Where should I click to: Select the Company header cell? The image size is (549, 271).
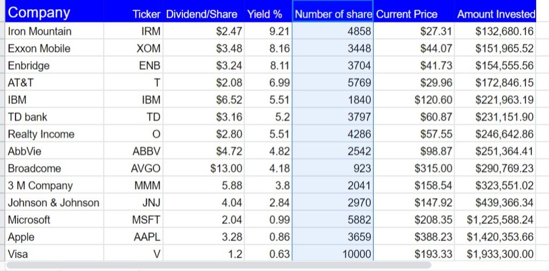55,12
